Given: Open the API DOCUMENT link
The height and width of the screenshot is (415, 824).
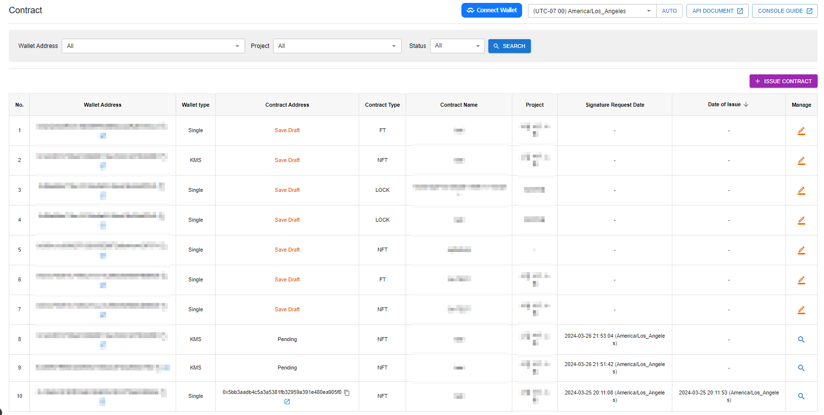Looking at the screenshot, I should click(717, 11).
